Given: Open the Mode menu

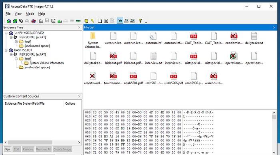Looking at the screenshot, I should pyautogui.click(x=30, y=14).
